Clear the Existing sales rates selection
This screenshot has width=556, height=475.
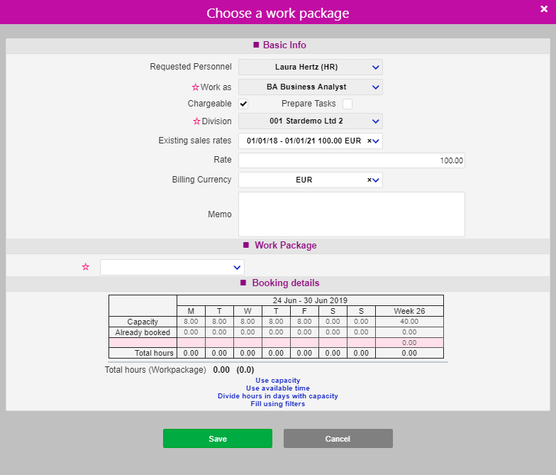click(369, 141)
